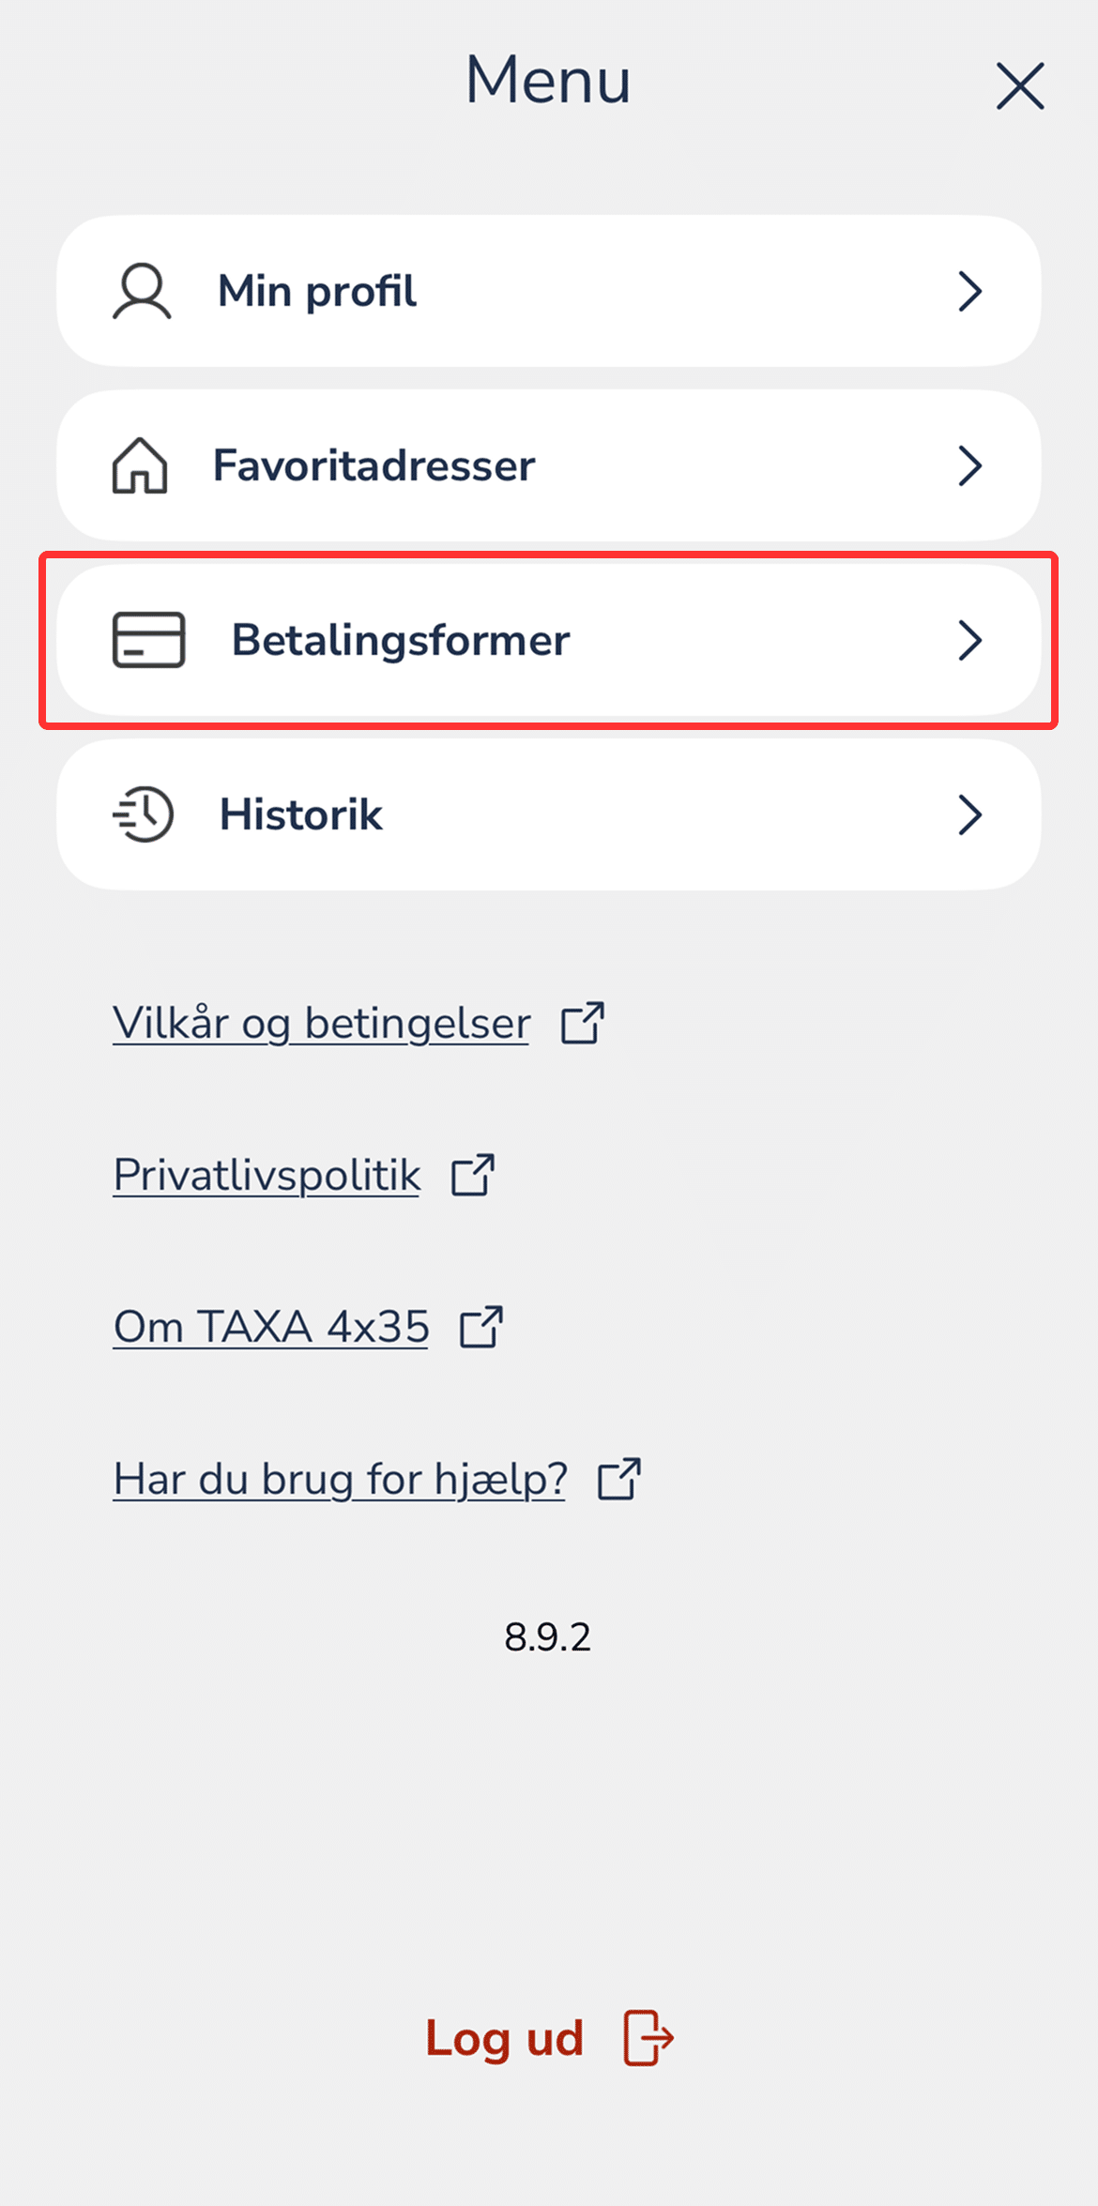Image resolution: width=1098 pixels, height=2206 pixels.
Task: Click the profile person icon
Action: (x=142, y=291)
